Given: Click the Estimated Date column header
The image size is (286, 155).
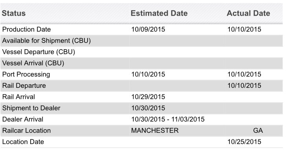Looking at the screenshot, I should tap(159, 13).
